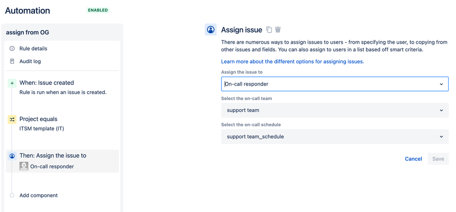The height and width of the screenshot is (212, 456).
Task: Click the large Assign issue header icon
Action: (210, 30)
